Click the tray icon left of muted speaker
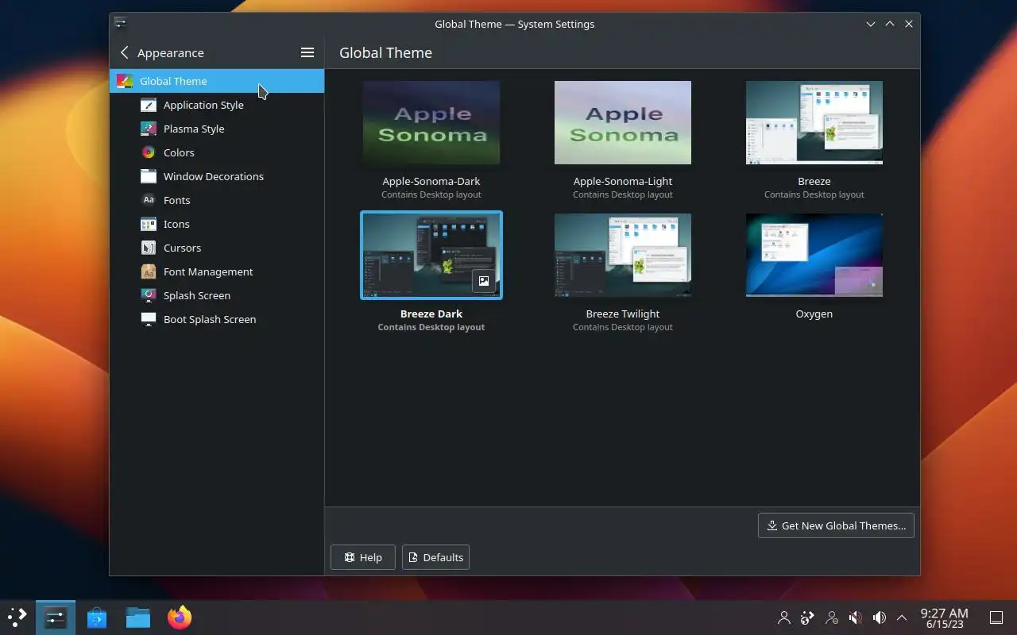Screen dimensions: 1017x635 (x=832, y=618)
